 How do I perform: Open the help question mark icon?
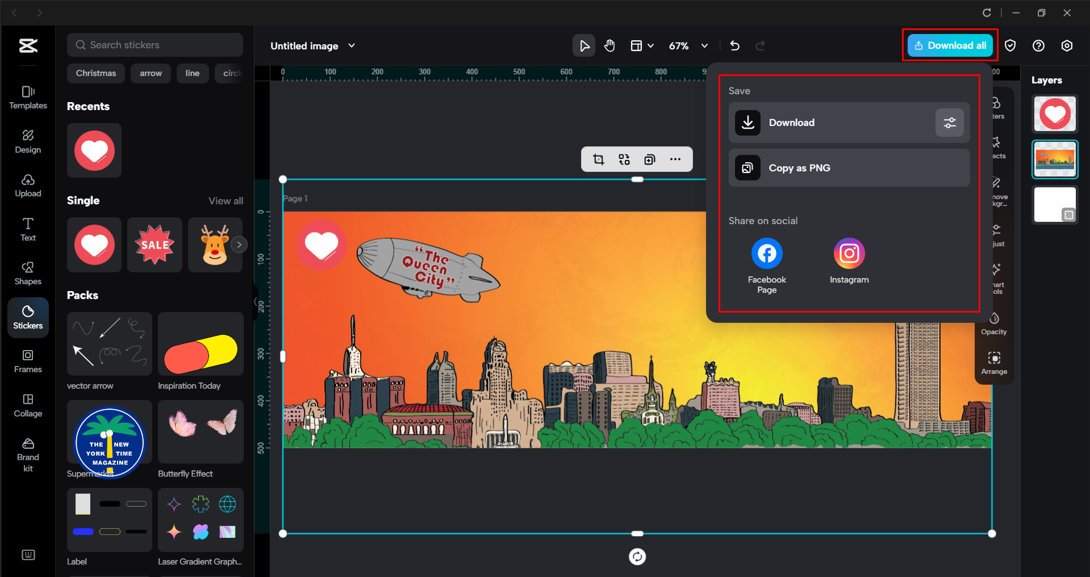[x=1038, y=45]
